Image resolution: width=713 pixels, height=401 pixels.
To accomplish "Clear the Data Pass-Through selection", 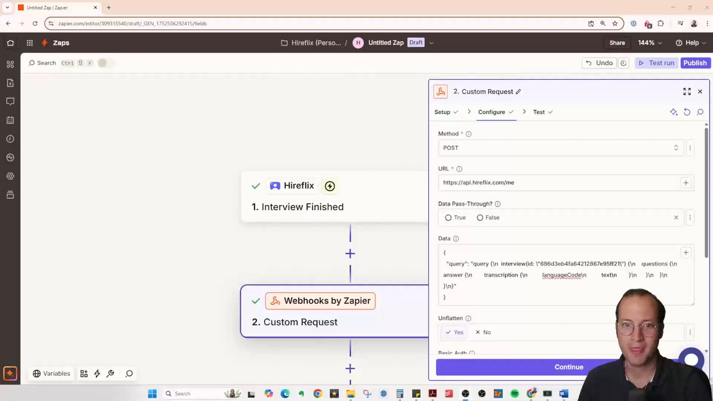I will coord(676,218).
